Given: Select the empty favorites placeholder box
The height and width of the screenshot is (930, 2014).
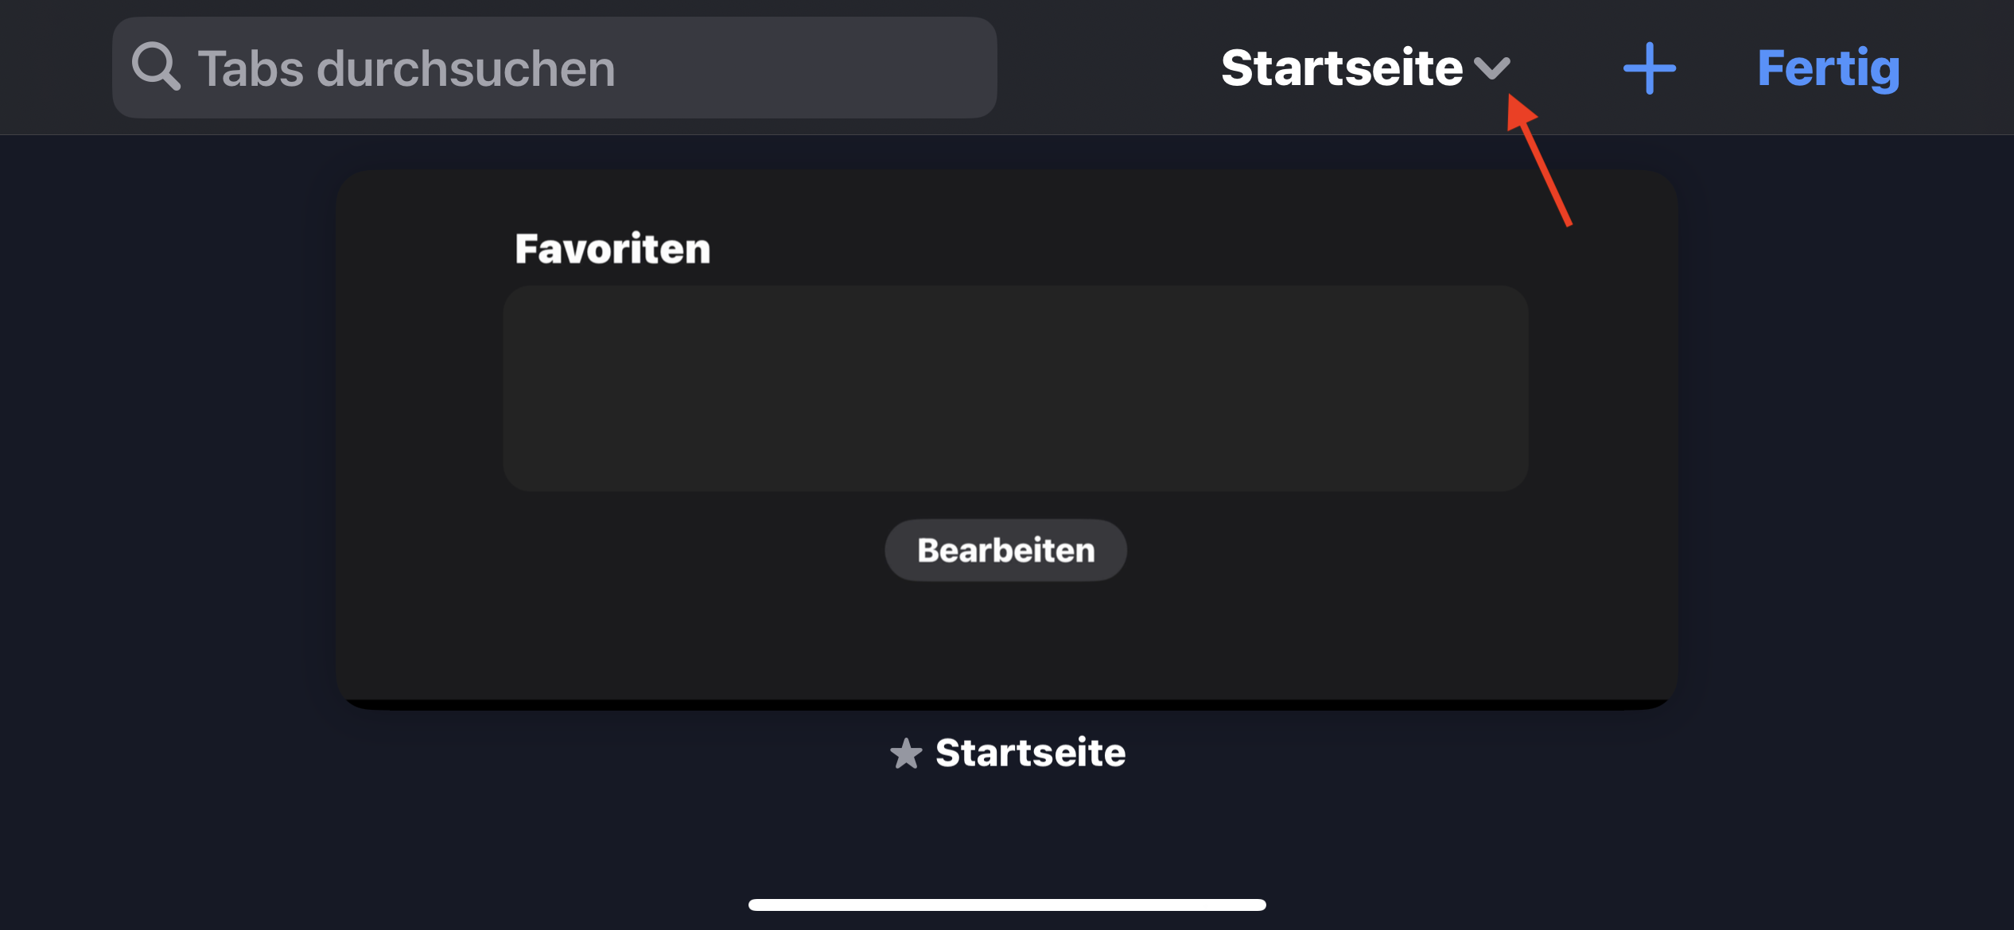Looking at the screenshot, I should click(1015, 388).
